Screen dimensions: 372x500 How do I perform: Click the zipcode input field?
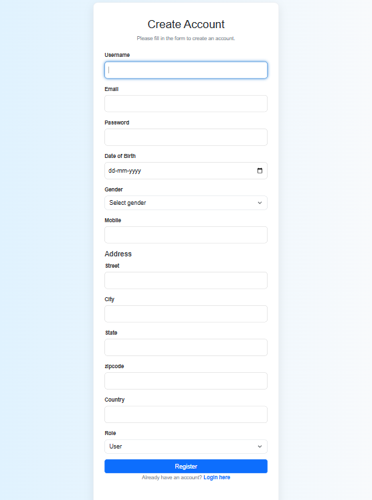click(186, 381)
